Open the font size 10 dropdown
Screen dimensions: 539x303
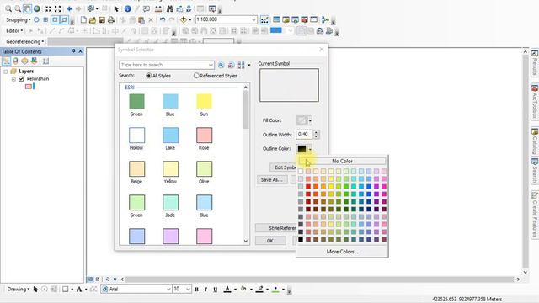point(188,290)
